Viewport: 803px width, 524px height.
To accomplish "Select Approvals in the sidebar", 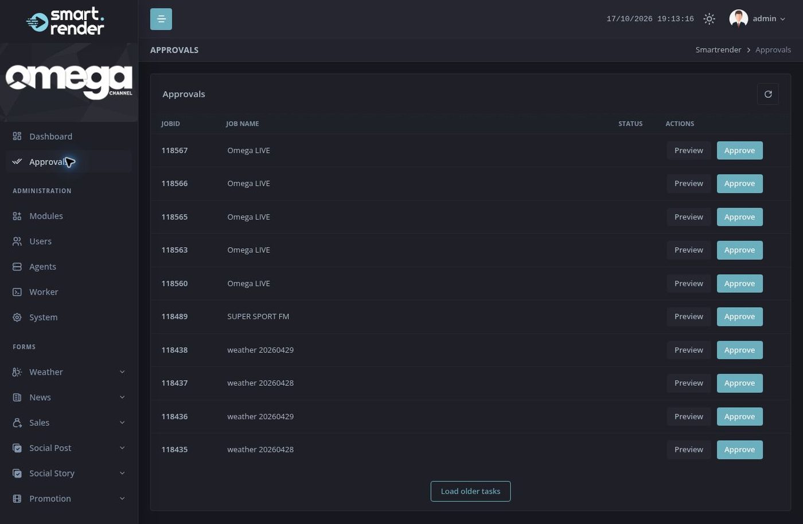I will [69, 162].
